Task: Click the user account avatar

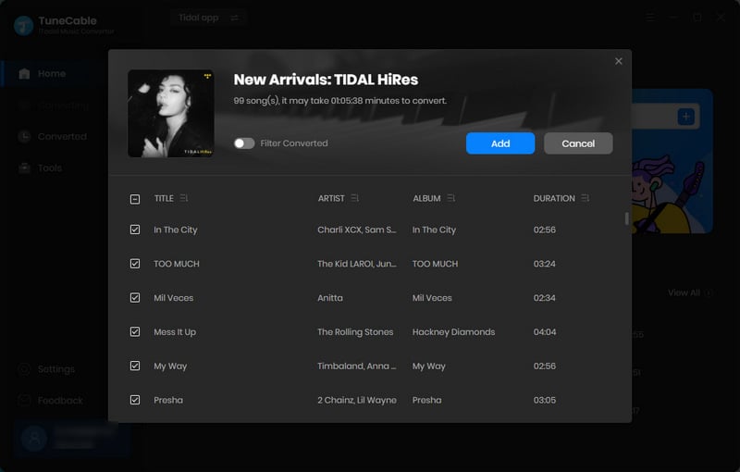Action: 34,439
